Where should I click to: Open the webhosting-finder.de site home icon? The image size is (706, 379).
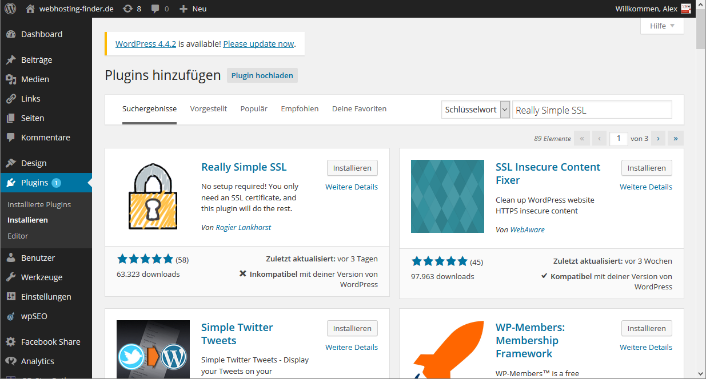coord(30,9)
